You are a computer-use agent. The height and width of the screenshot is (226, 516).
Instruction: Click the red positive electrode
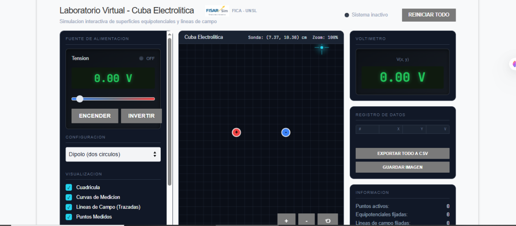coord(236,132)
